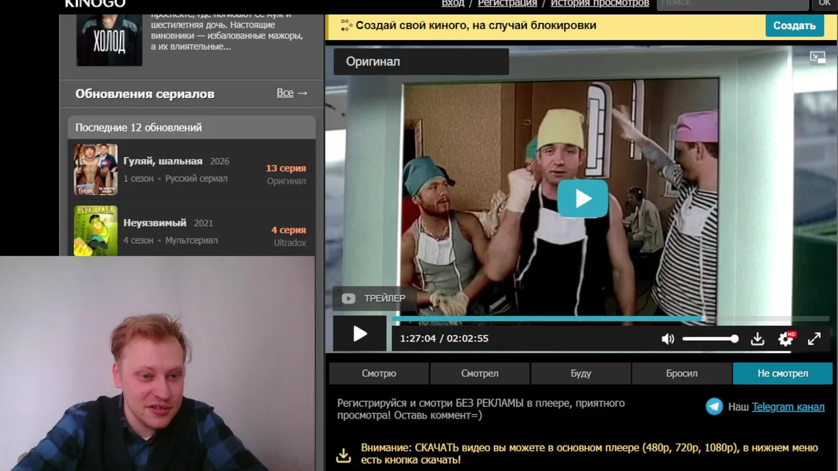Click the 13 серия label
The height and width of the screenshot is (471, 838).
click(286, 168)
